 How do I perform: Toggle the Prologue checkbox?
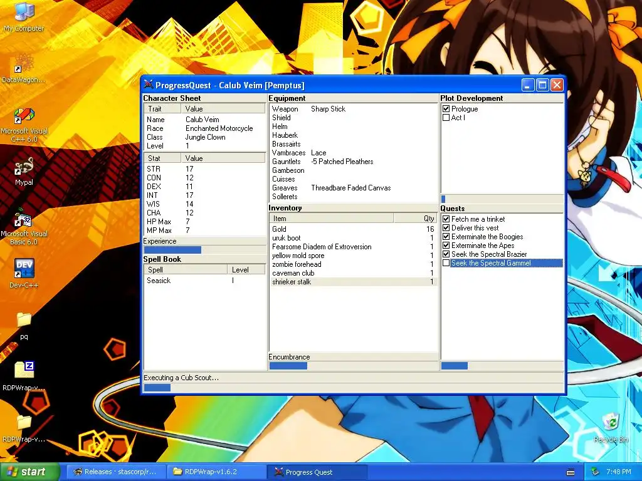tap(446, 109)
